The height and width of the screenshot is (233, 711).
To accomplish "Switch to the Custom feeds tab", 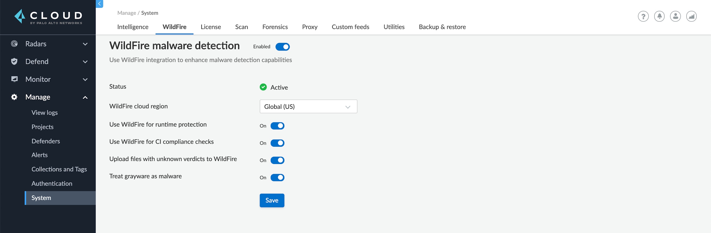I will point(350,27).
